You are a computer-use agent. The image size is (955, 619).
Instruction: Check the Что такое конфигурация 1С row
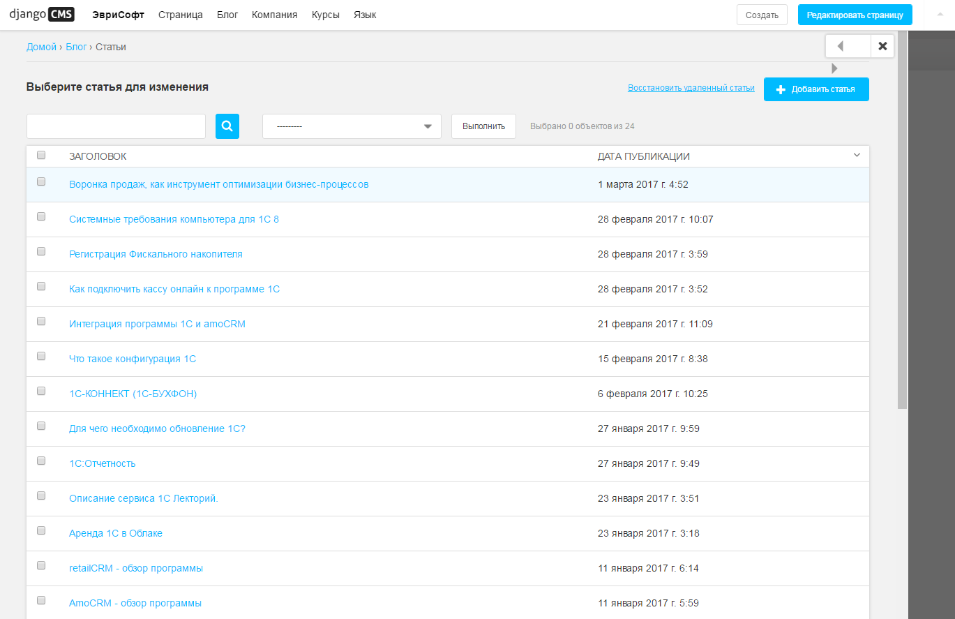coord(41,356)
